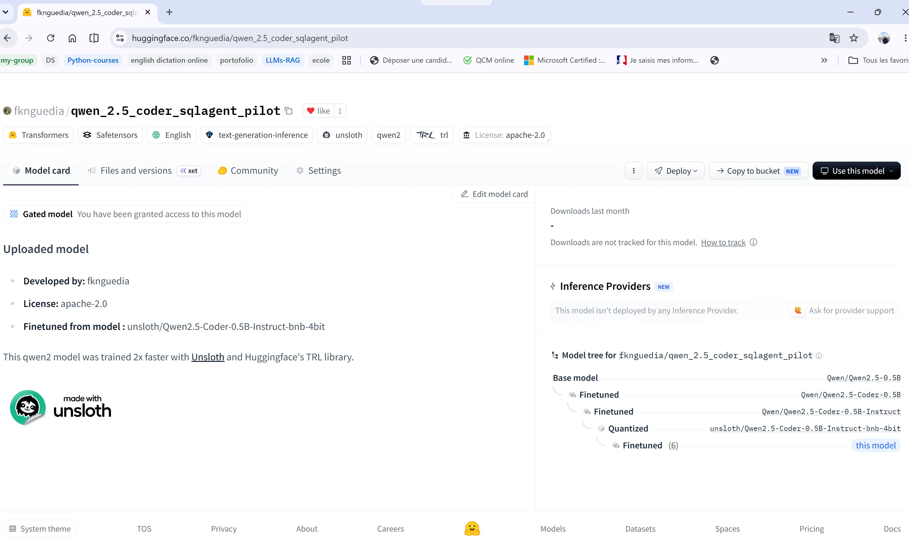Screen dimensions: 909x550
Task: Click Pricing link in footer
Action: (811, 529)
